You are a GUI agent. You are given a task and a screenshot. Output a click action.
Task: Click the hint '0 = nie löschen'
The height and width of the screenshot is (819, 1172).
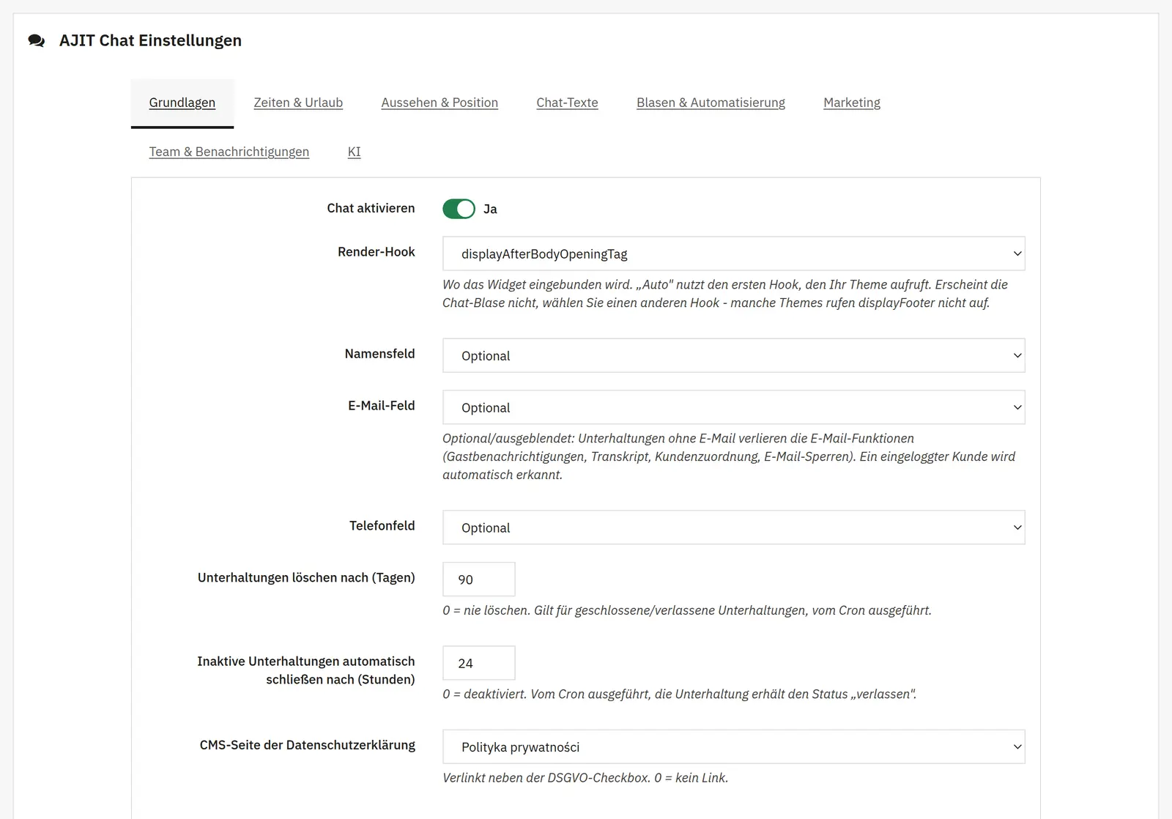coord(687,610)
